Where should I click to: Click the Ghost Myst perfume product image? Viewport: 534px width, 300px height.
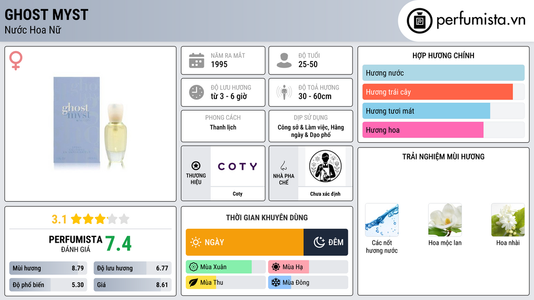(x=91, y=123)
